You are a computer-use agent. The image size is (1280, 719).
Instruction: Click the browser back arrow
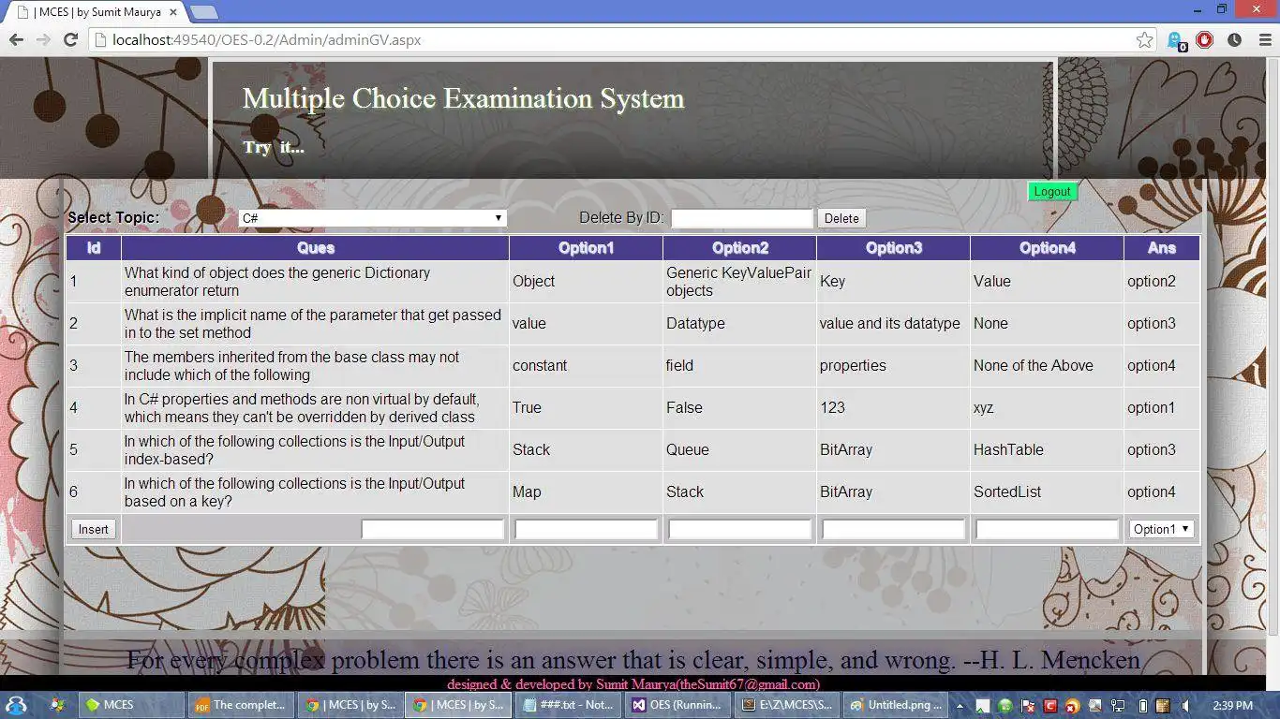[16, 40]
